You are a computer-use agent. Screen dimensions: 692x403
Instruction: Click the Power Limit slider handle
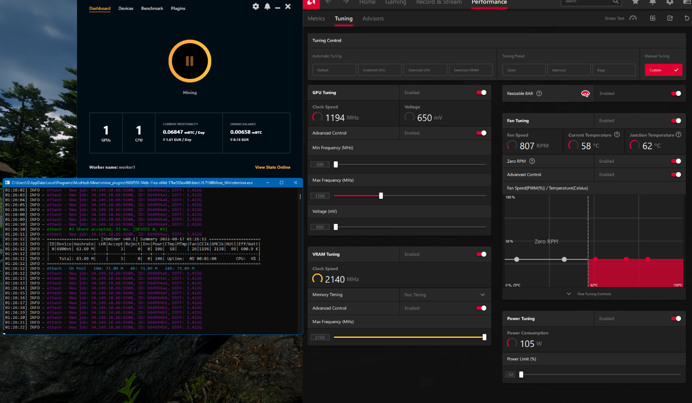tap(521, 375)
